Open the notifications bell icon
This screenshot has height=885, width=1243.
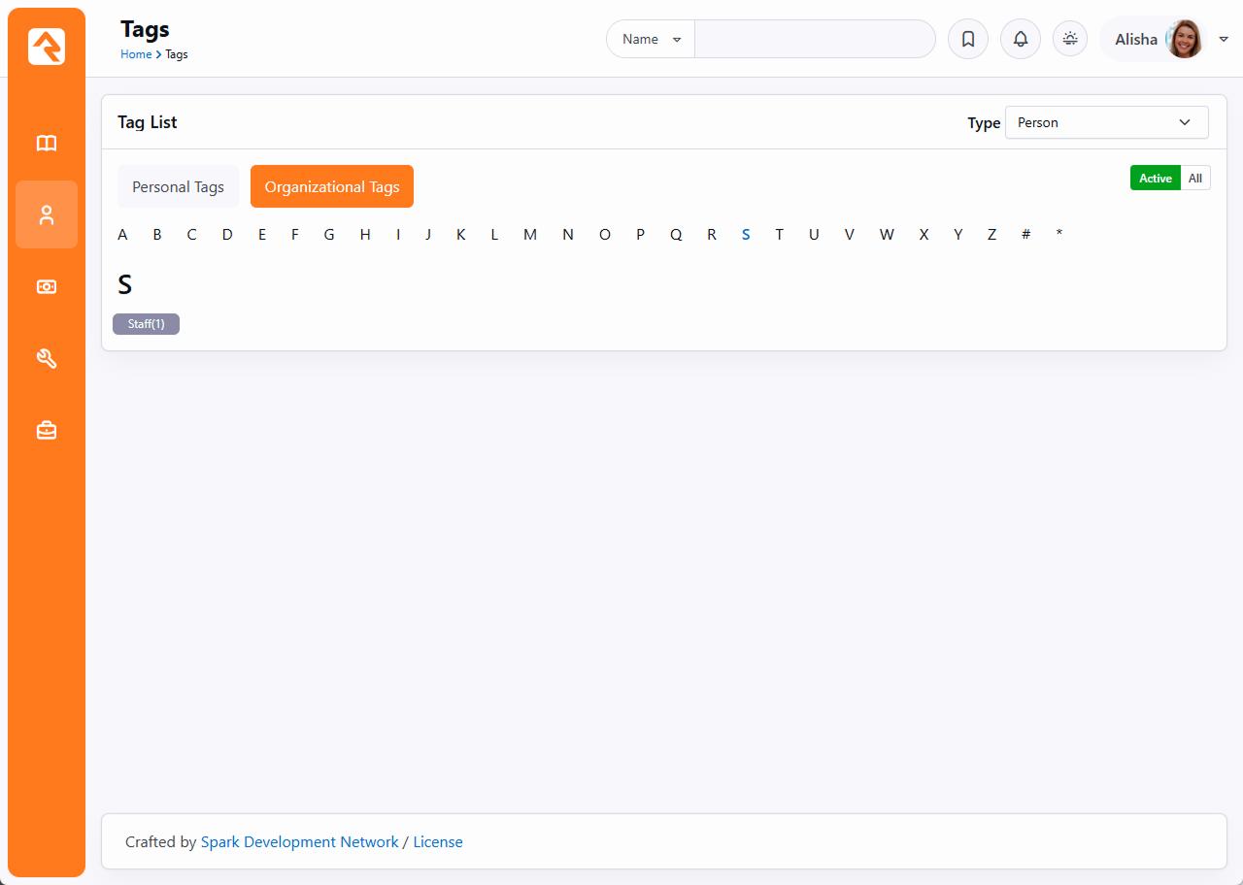(x=1020, y=40)
